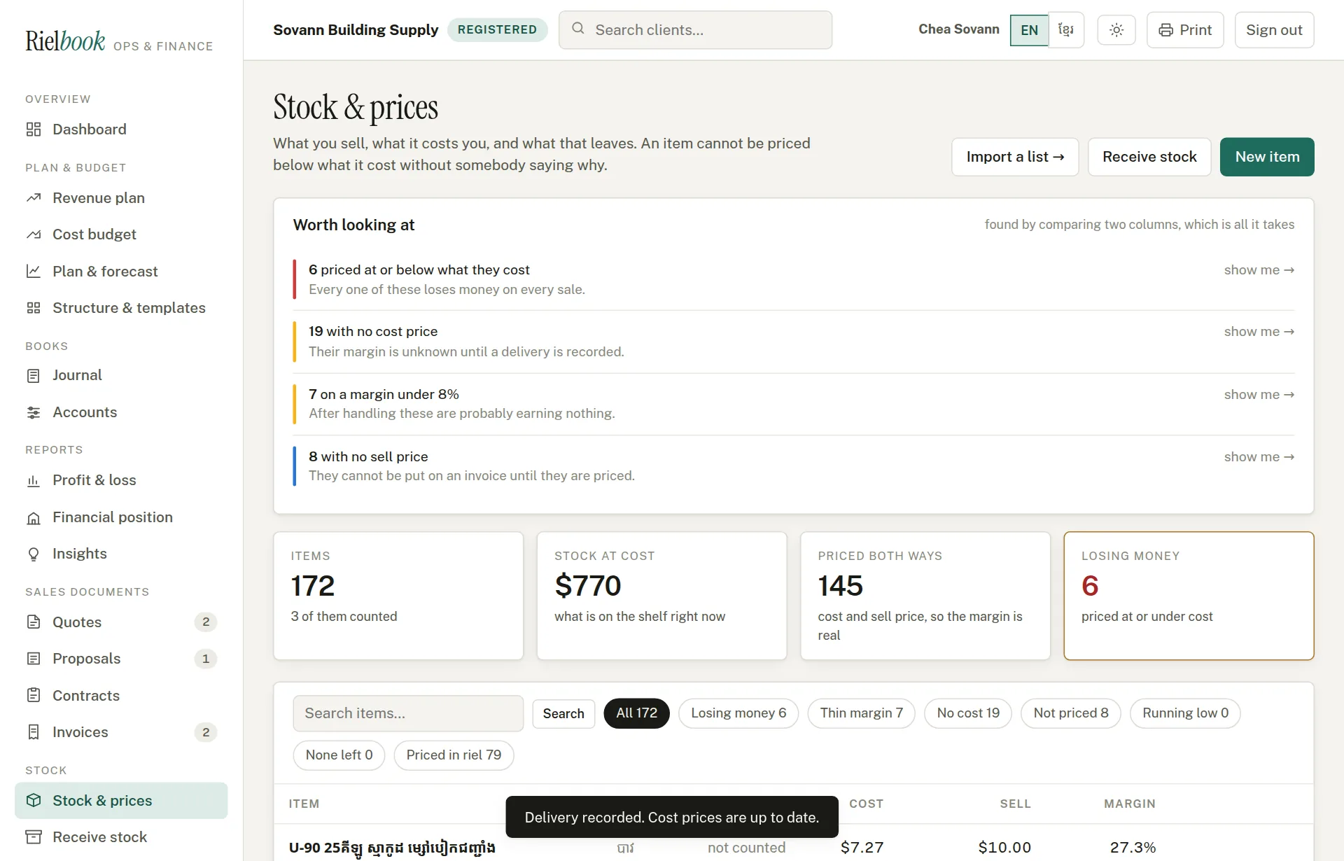Click the New item button
This screenshot has height=861, width=1344.
[1267, 157]
